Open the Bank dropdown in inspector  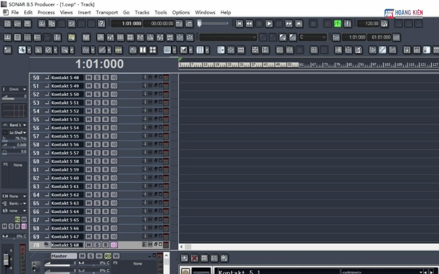(x=14, y=203)
